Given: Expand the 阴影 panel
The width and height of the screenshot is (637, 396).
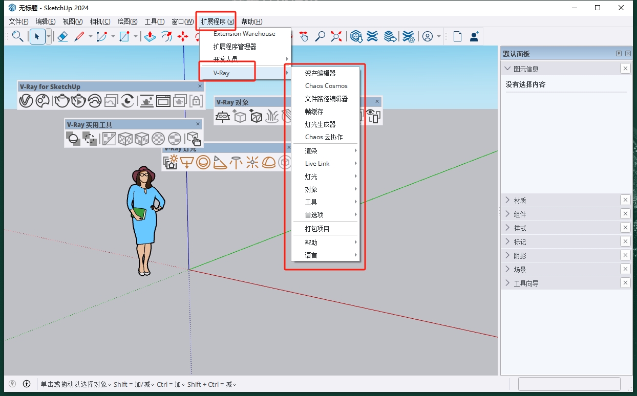Looking at the screenshot, I should [507, 255].
